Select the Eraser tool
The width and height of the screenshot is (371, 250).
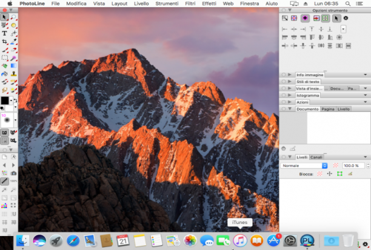(x=13, y=50)
